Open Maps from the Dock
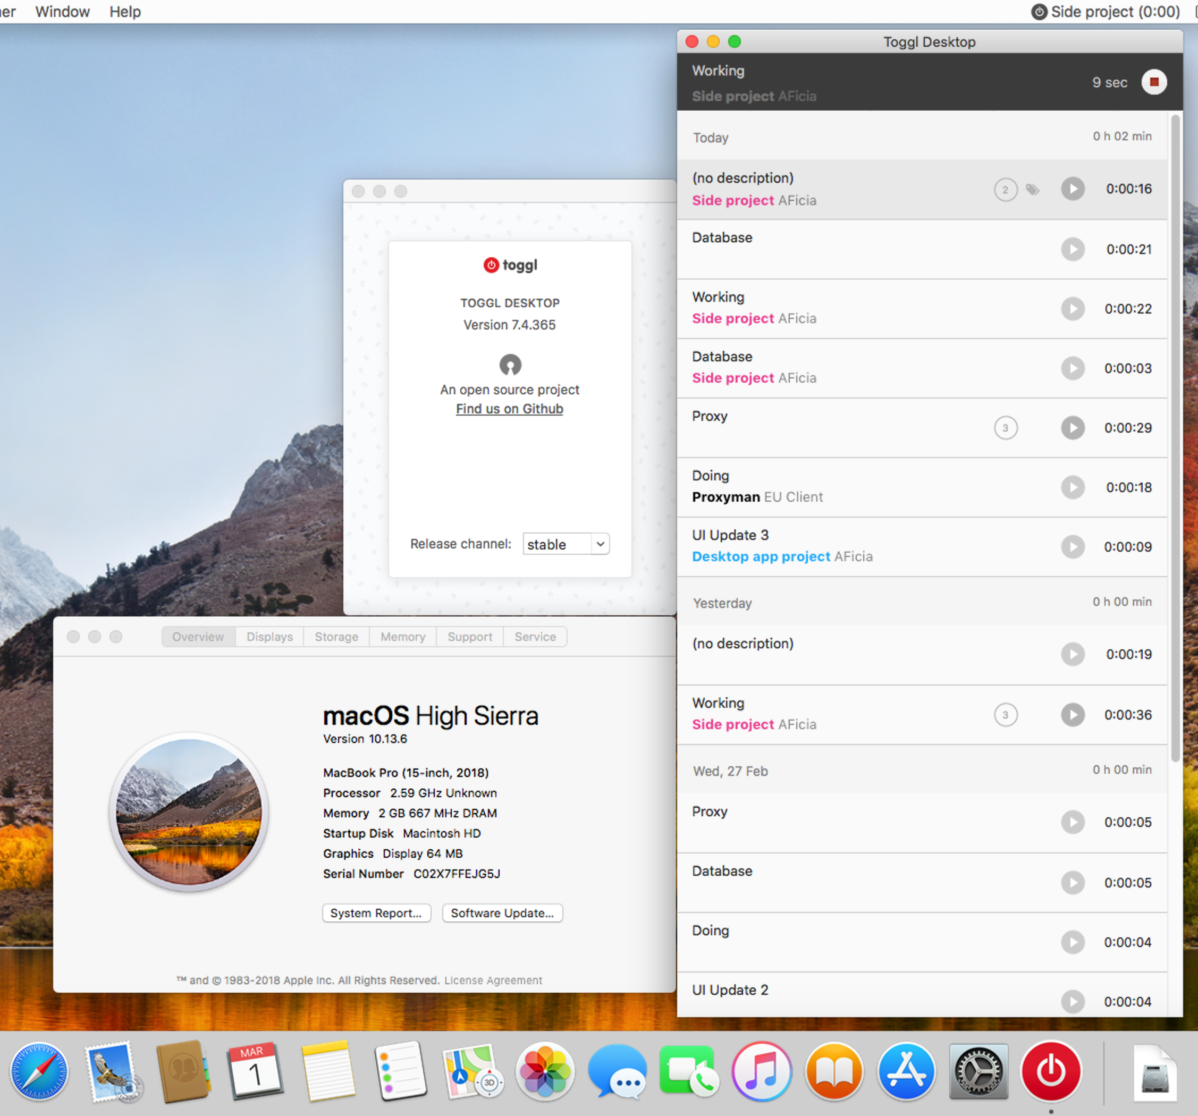This screenshot has width=1198, height=1116. [473, 1072]
